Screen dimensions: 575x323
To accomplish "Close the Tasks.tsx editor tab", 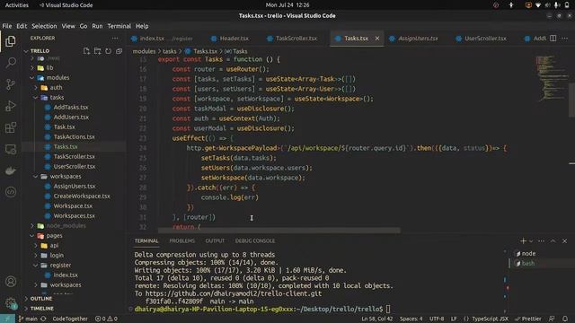I will (x=377, y=38).
